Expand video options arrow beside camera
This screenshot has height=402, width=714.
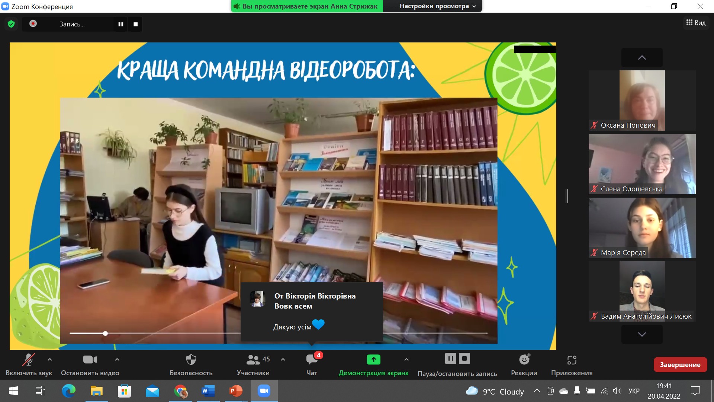(x=117, y=360)
